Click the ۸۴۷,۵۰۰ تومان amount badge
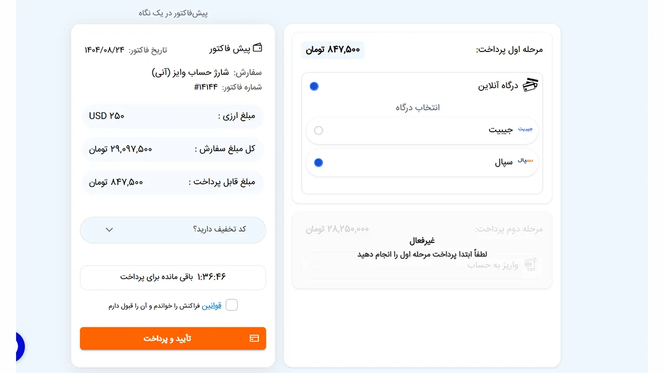The width and height of the screenshot is (664, 373). tap(333, 49)
